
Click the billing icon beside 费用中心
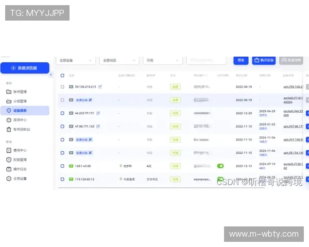[x=9, y=150]
